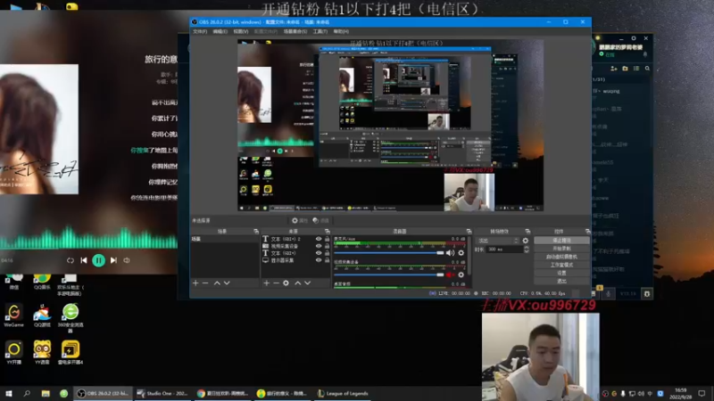This screenshot has height=401, width=714.
Task: Pop out the scene transitions dock panel
Action: (527, 232)
